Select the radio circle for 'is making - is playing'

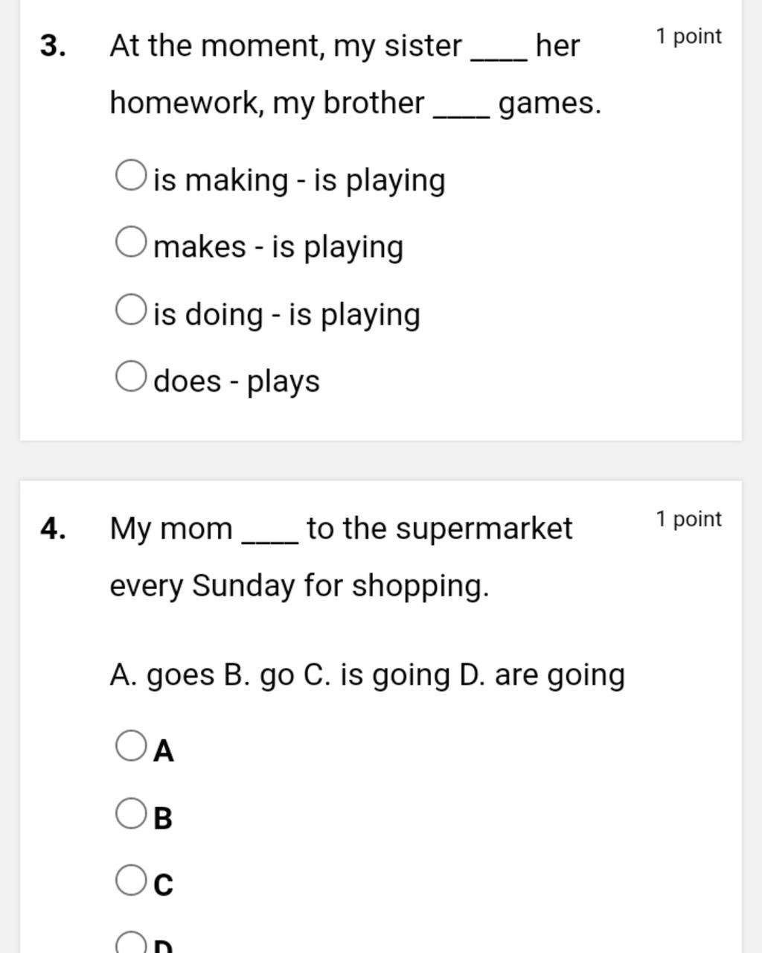(x=130, y=176)
